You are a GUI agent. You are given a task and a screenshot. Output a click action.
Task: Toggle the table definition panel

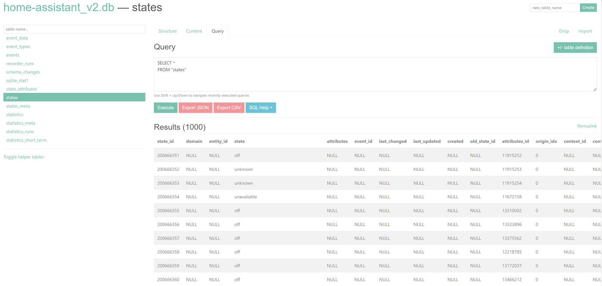pyautogui.click(x=575, y=47)
